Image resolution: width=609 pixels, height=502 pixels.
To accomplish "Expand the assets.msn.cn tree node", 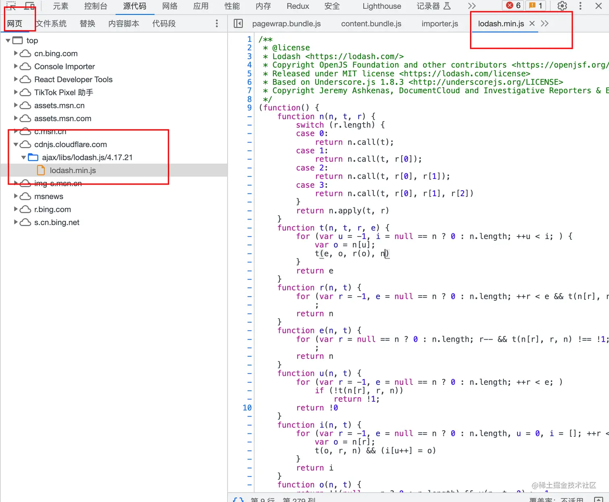I will (16, 105).
